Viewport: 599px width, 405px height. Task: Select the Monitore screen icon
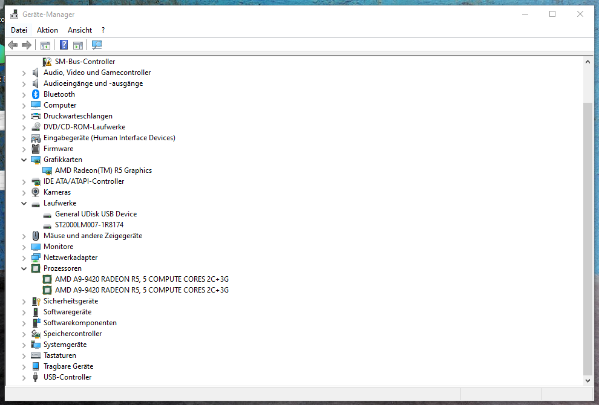click(x=36, y=247)
